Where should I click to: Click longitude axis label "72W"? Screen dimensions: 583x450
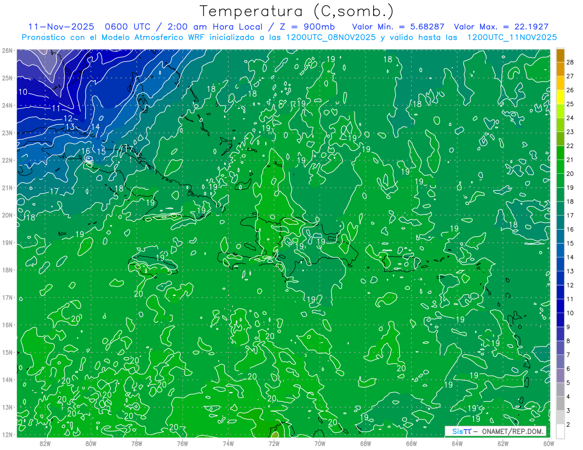point(274,443)
